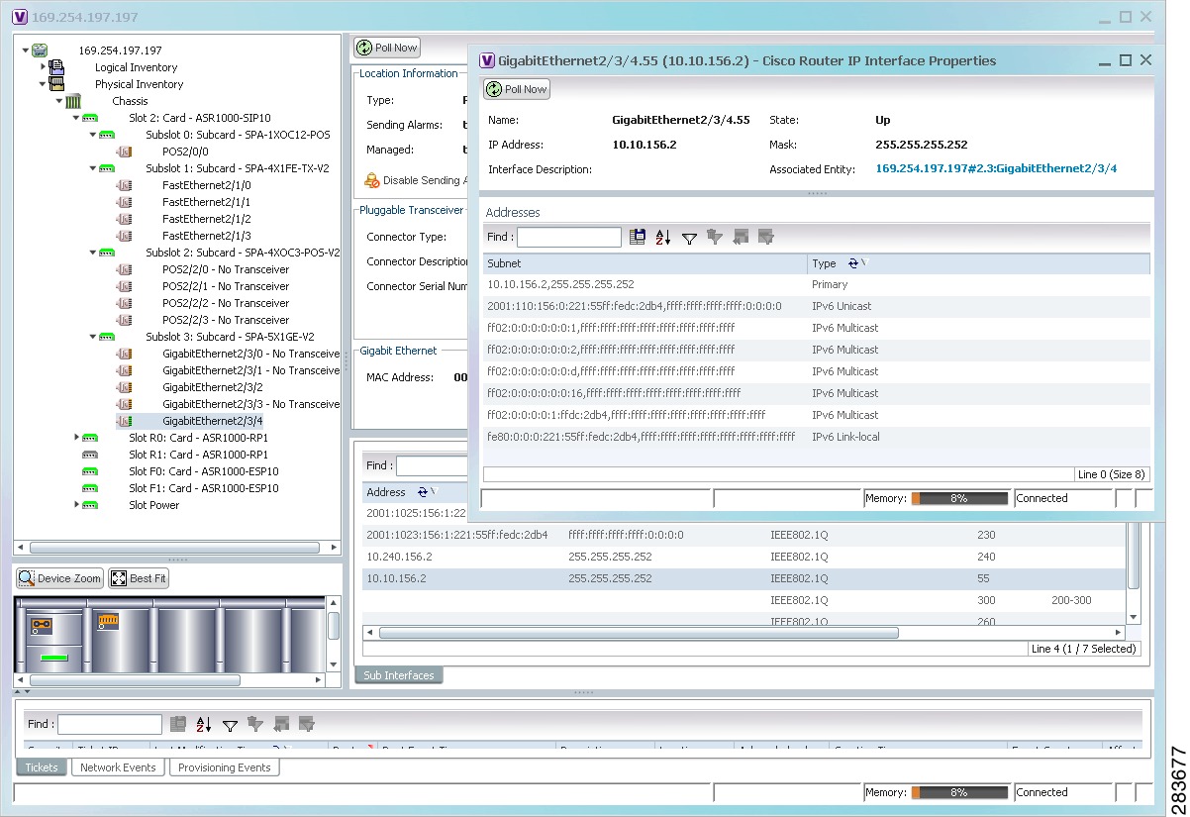
Task: Export Addresses table to CSV icon
Action: point(638,237)
